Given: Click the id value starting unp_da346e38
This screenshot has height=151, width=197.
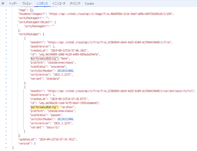Looking at the screenshot, I should 69,103.
